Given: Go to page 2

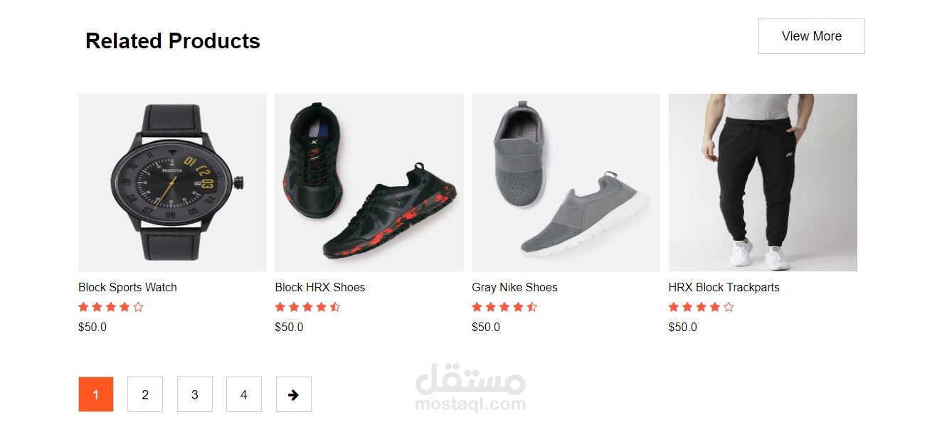Looking at the screenshot, I should point(145,394).
